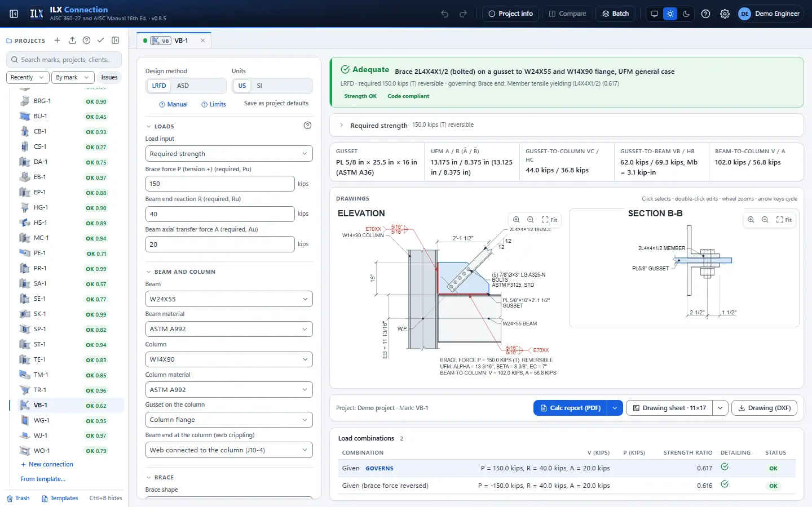Screen dimensions: 812x507
Task: Fit Section B-B drawing to view
Action: click(784, 220)
